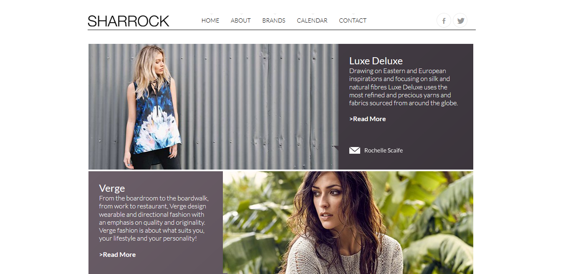Image resolution: width=563 pixels, height=274 pixels.
Task: Click the envelope mail icon
Action: (355, 150)
